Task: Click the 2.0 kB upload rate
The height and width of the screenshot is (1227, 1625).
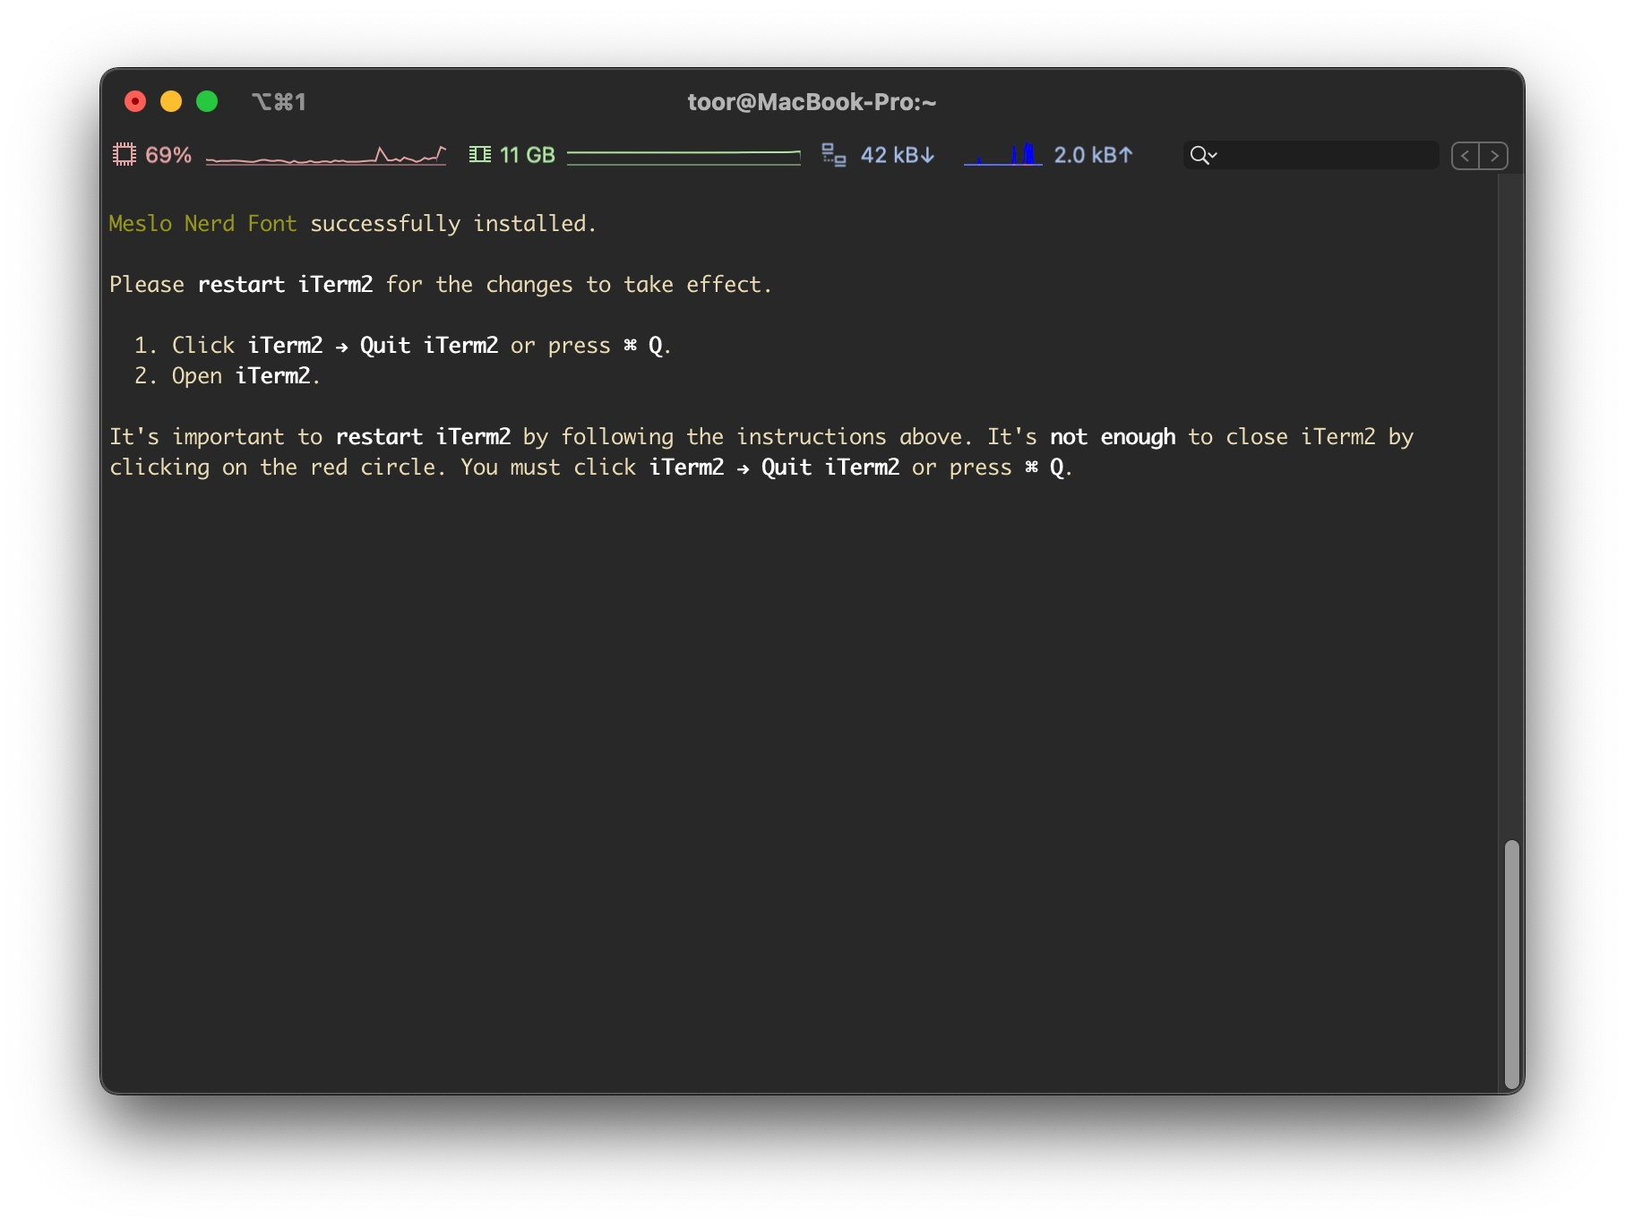Action: pos(1093,155)
